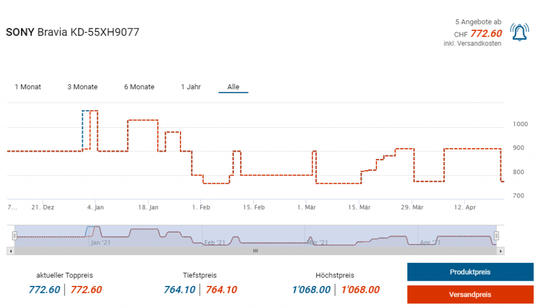Click the 21. Dez axis label
The width and height of the screenshot is (537, 308).
(x=43, y=207)
